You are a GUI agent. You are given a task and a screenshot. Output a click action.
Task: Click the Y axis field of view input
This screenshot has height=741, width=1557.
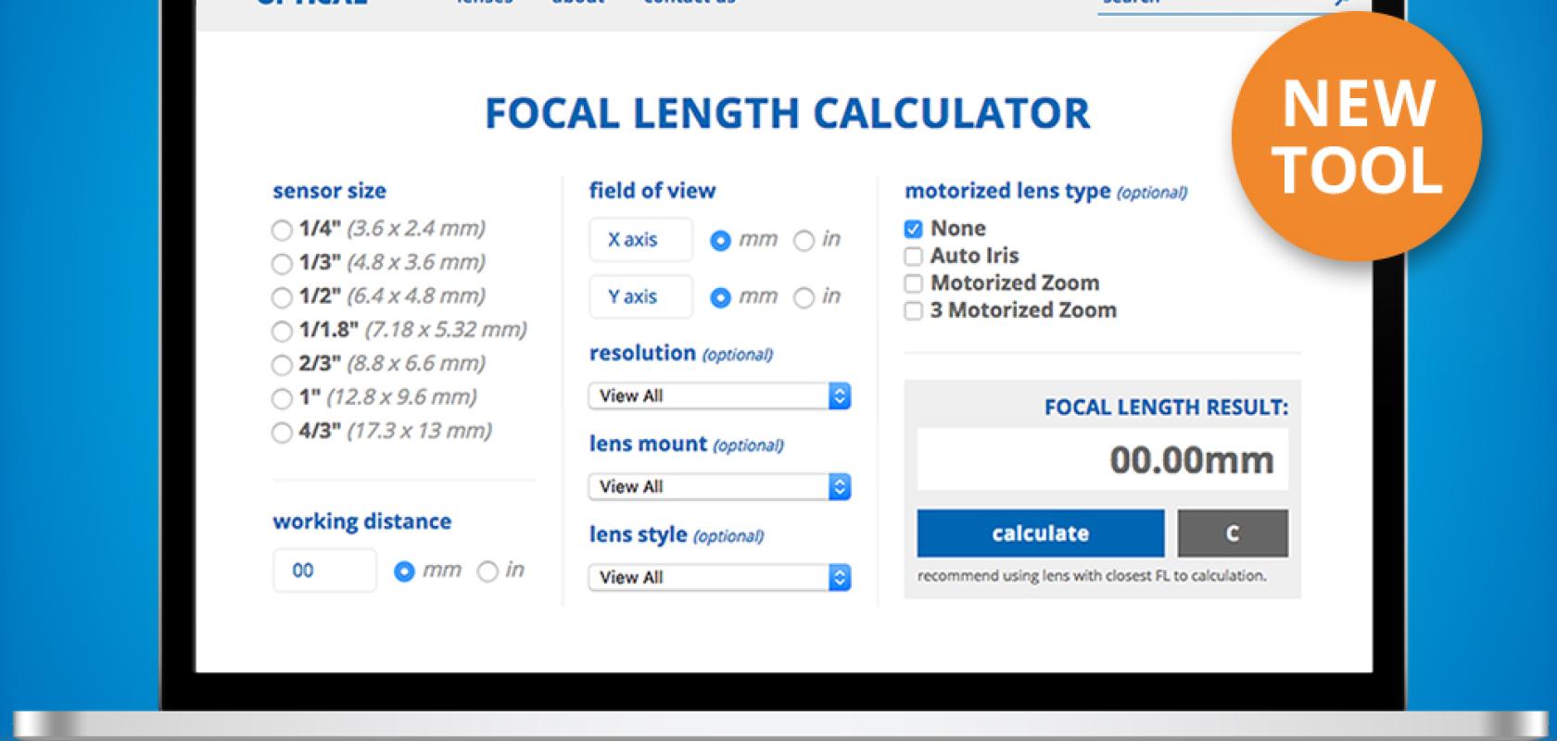640,297
